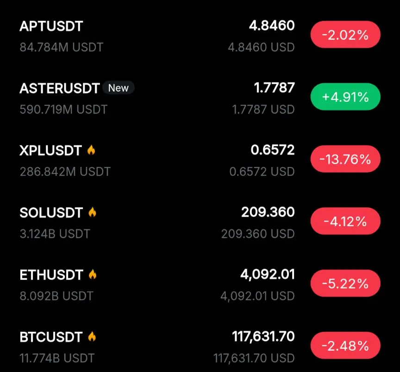This screenshot has width=400, height=372.
Task: Open the SOLUSDT market row
Action: [200, 223]
